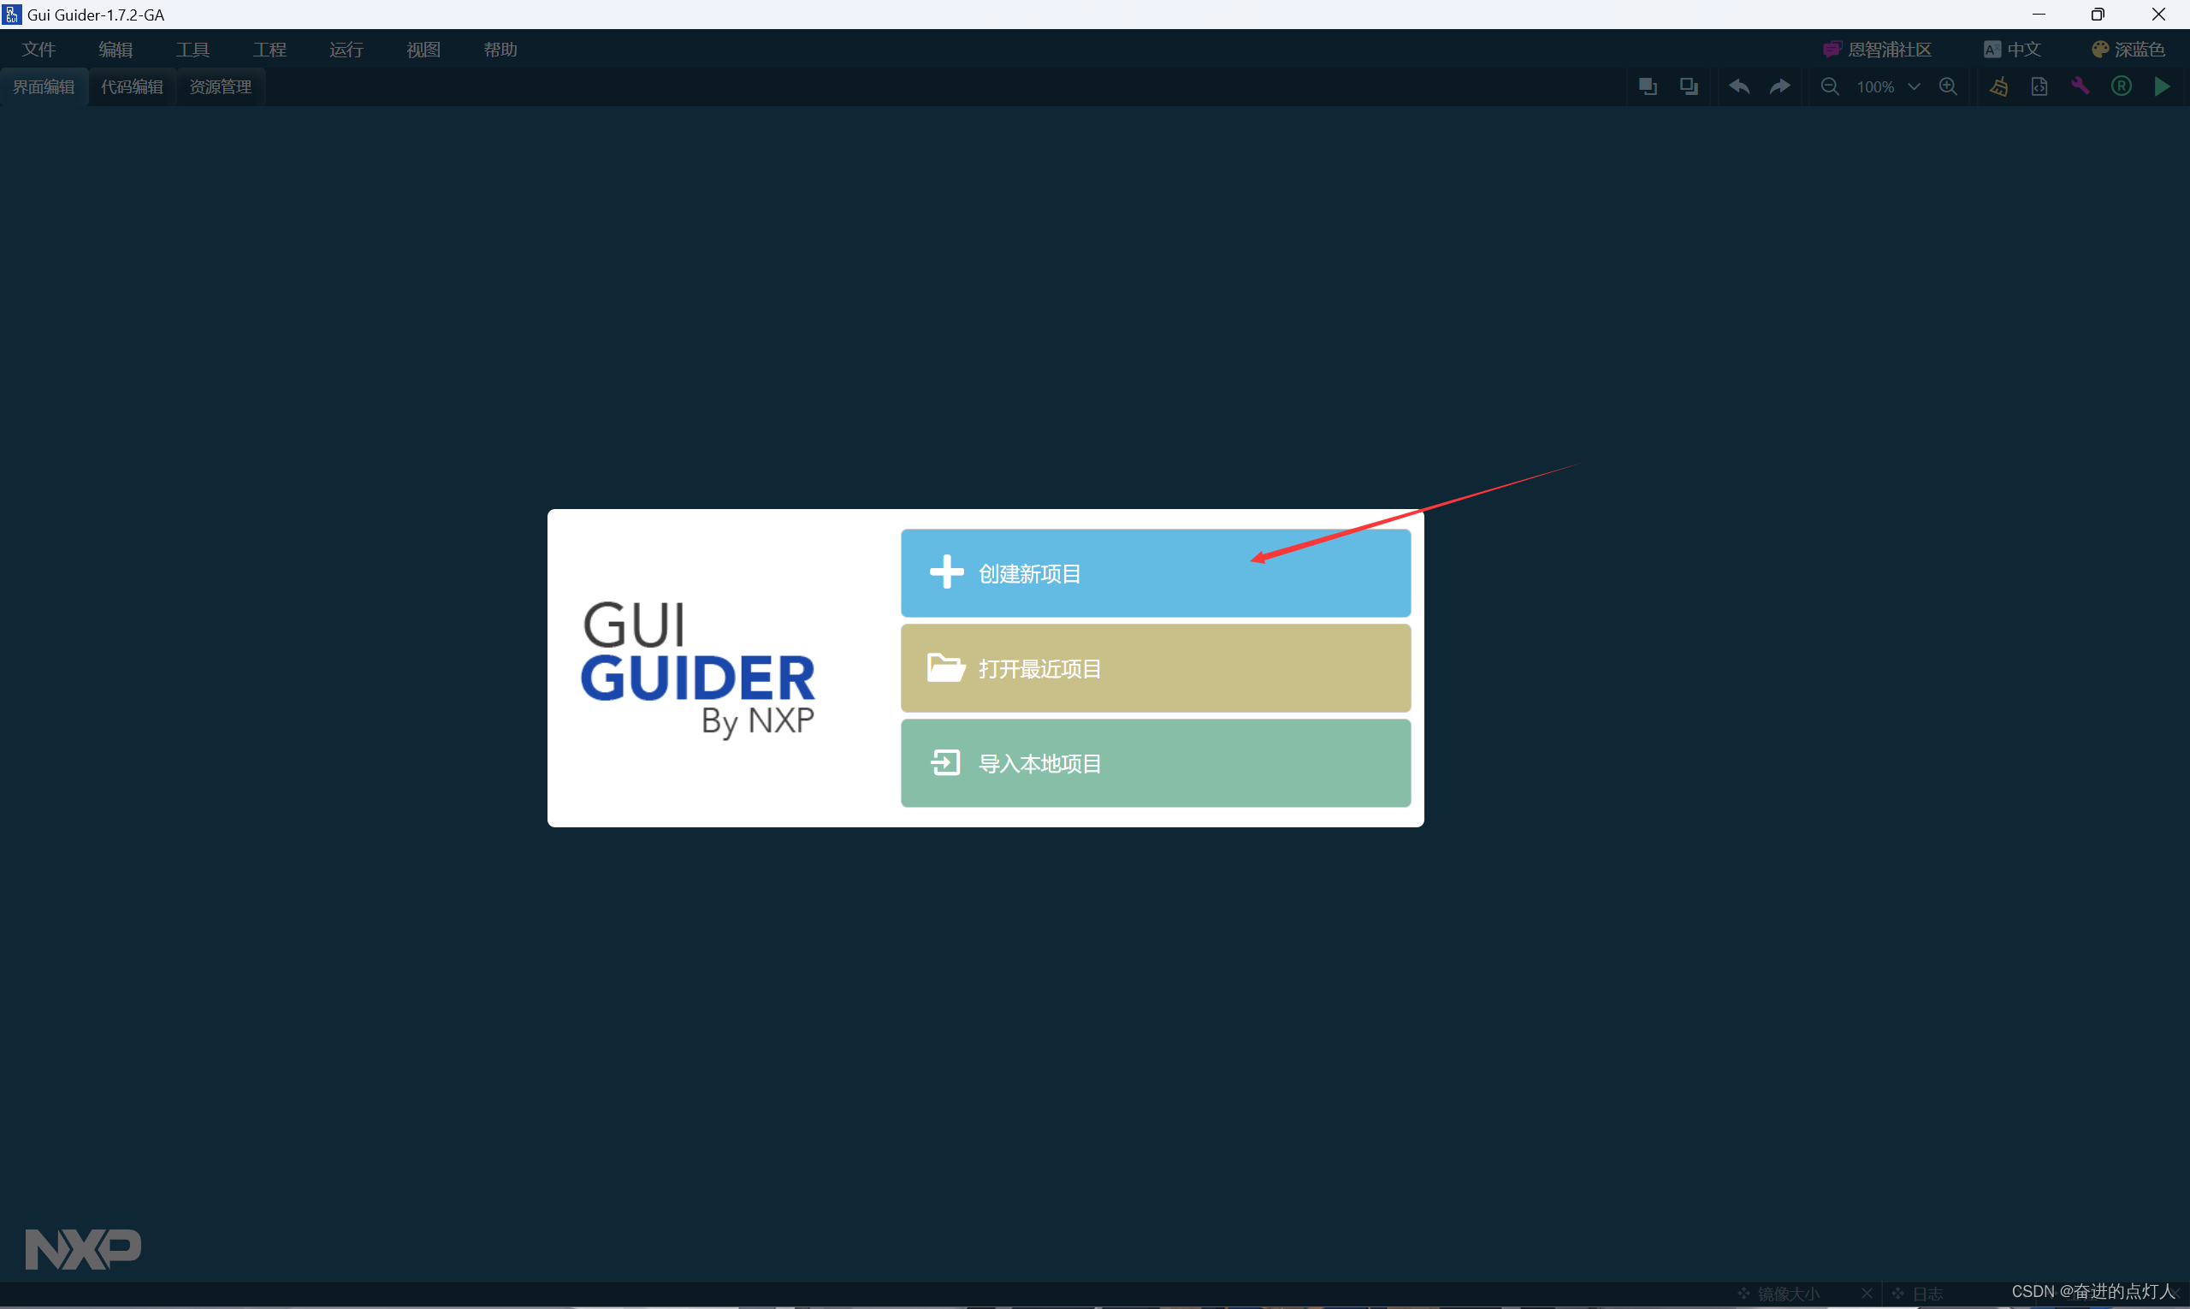Click the 导入本地项目 button

1155,763
